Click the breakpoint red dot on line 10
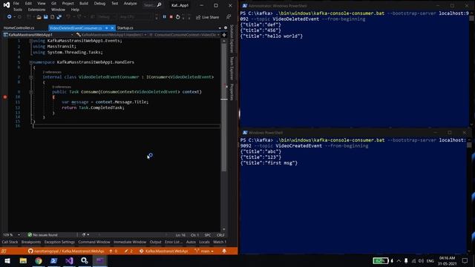This screenshot has height=267, width=475. tap(5, 97)
